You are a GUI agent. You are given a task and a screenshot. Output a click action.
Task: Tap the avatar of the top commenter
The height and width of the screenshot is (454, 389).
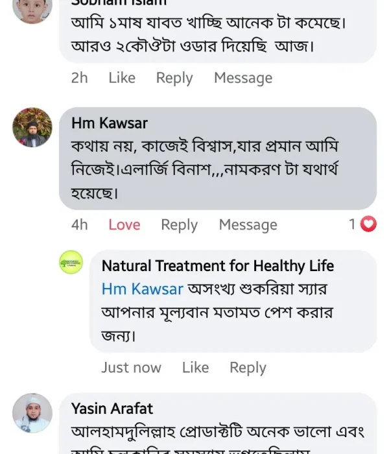[32, 8]
